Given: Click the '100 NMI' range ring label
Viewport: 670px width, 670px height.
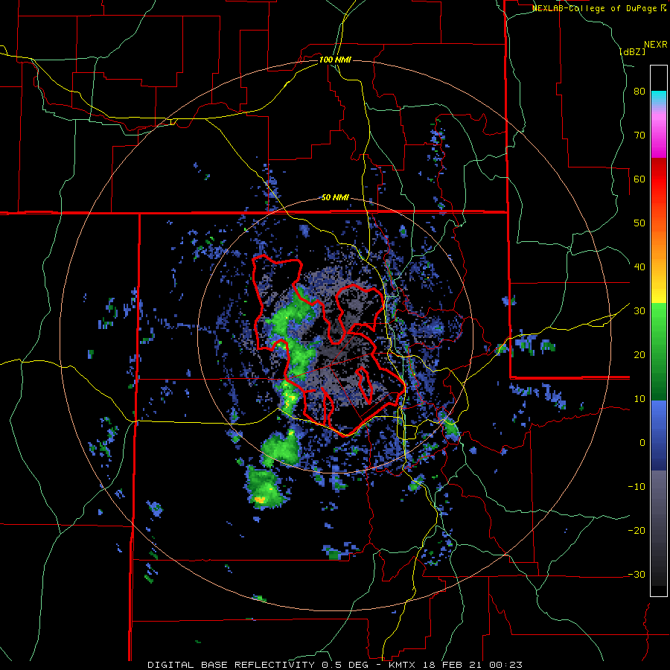Looking at the screenshot, I should click(x=335, y=60).
